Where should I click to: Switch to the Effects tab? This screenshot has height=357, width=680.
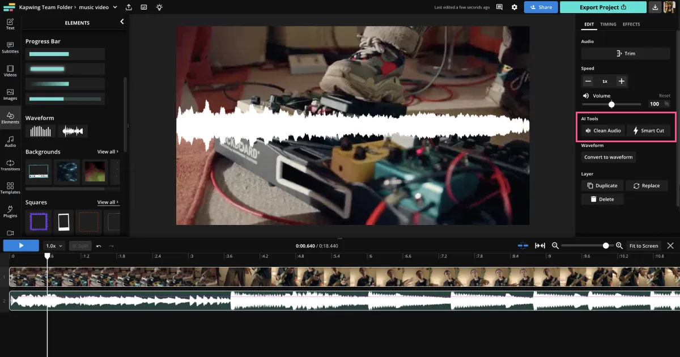point(631,24)
